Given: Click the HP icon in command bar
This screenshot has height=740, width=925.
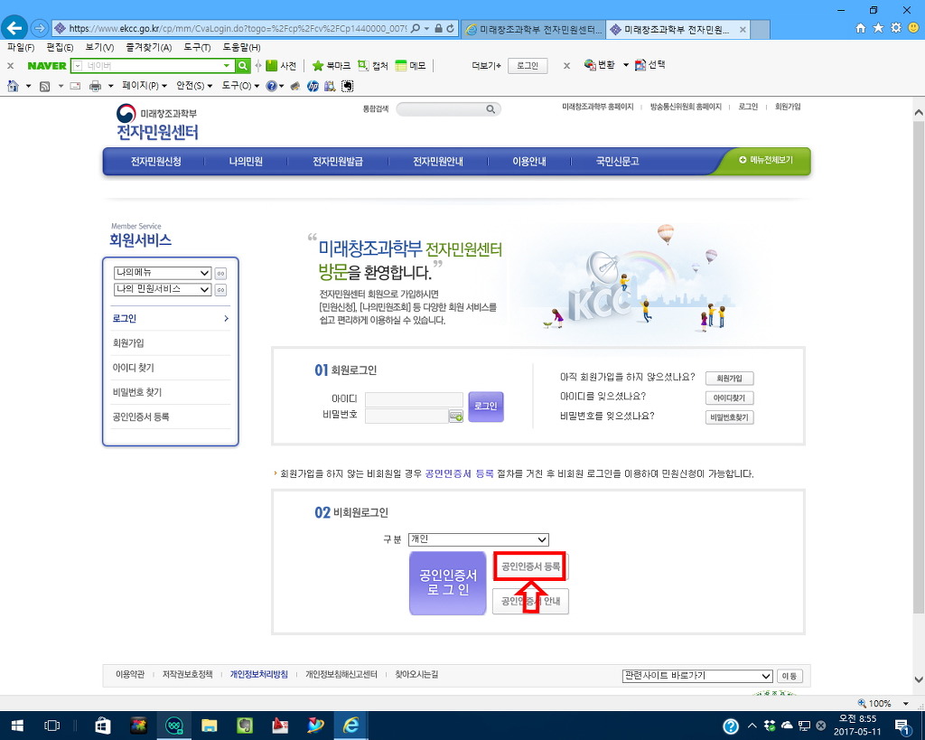Looking at the screenshot, I should click(x=313, y=86).
